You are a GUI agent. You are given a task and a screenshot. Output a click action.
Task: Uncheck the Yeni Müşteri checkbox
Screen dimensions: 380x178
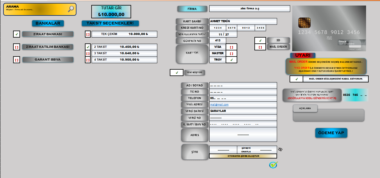[176, 73]
